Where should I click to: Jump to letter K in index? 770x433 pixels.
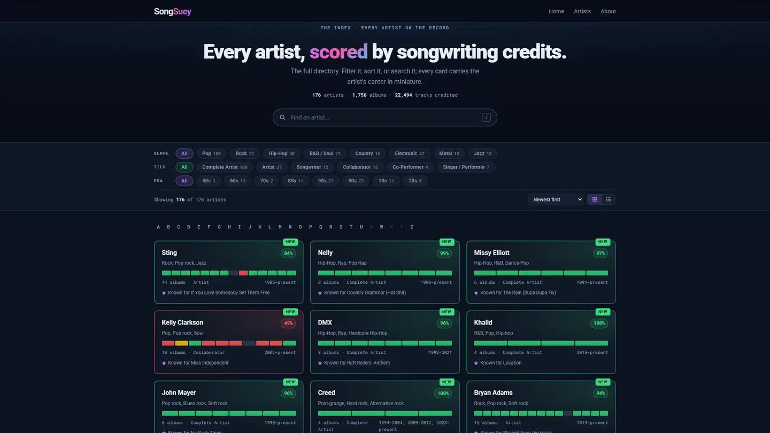tap(260, 227)
